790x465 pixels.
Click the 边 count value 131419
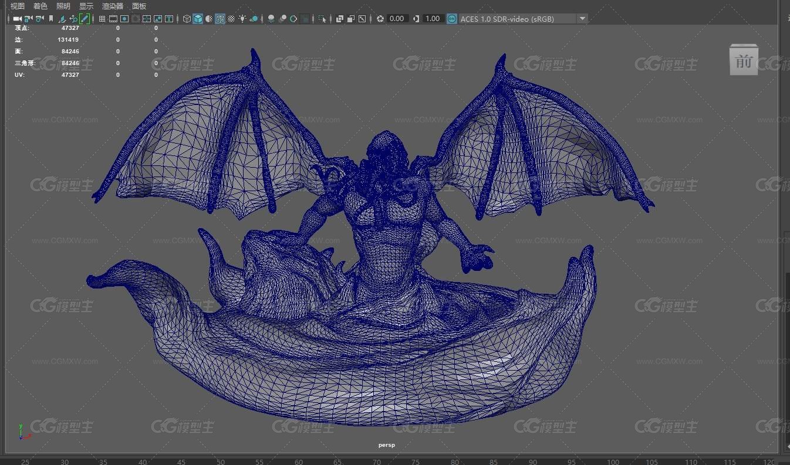[x=68, y=39]
